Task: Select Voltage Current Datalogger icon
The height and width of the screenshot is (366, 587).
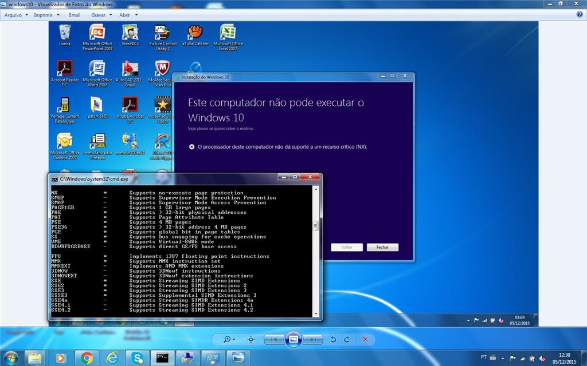Action: [x=65, y=110]
